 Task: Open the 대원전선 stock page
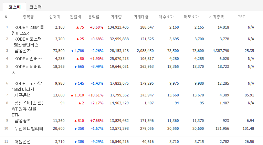[x=22, y=142]
